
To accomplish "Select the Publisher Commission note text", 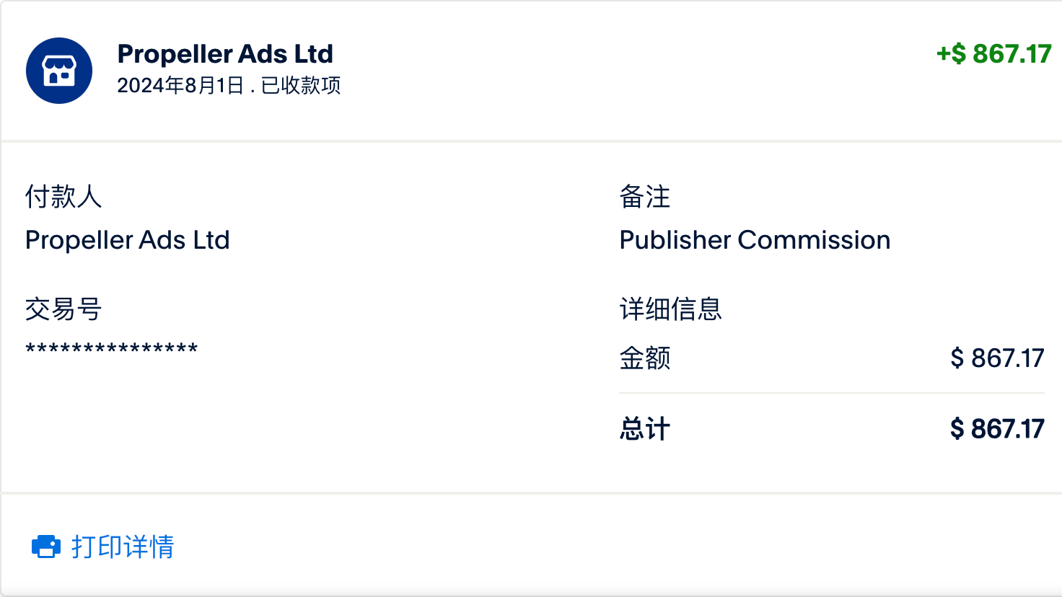I will pos(755,240).
